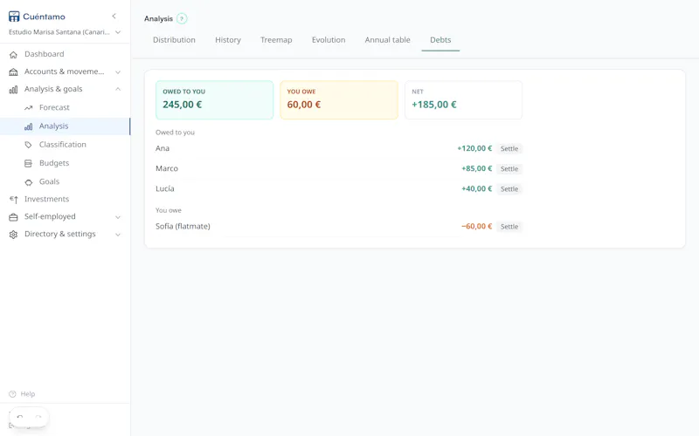Click the Analysis page title
Viewport: 699px width, 436px height.
tap(158, 18)
